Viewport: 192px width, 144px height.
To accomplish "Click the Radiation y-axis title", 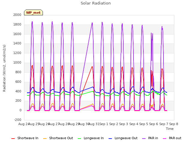I will (4, 68).
